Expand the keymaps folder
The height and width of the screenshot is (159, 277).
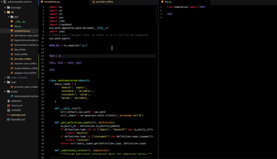tap(5, 8)
